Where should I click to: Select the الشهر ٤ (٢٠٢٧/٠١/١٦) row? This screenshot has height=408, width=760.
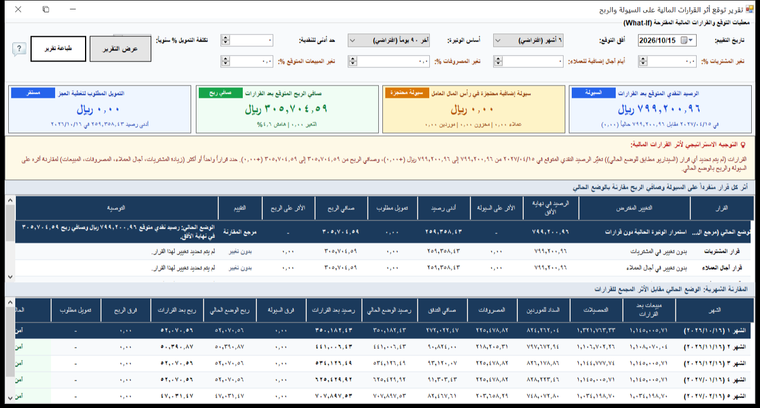(x=384, y=380)
